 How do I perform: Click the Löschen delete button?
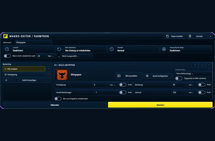(x=197, y=36)
